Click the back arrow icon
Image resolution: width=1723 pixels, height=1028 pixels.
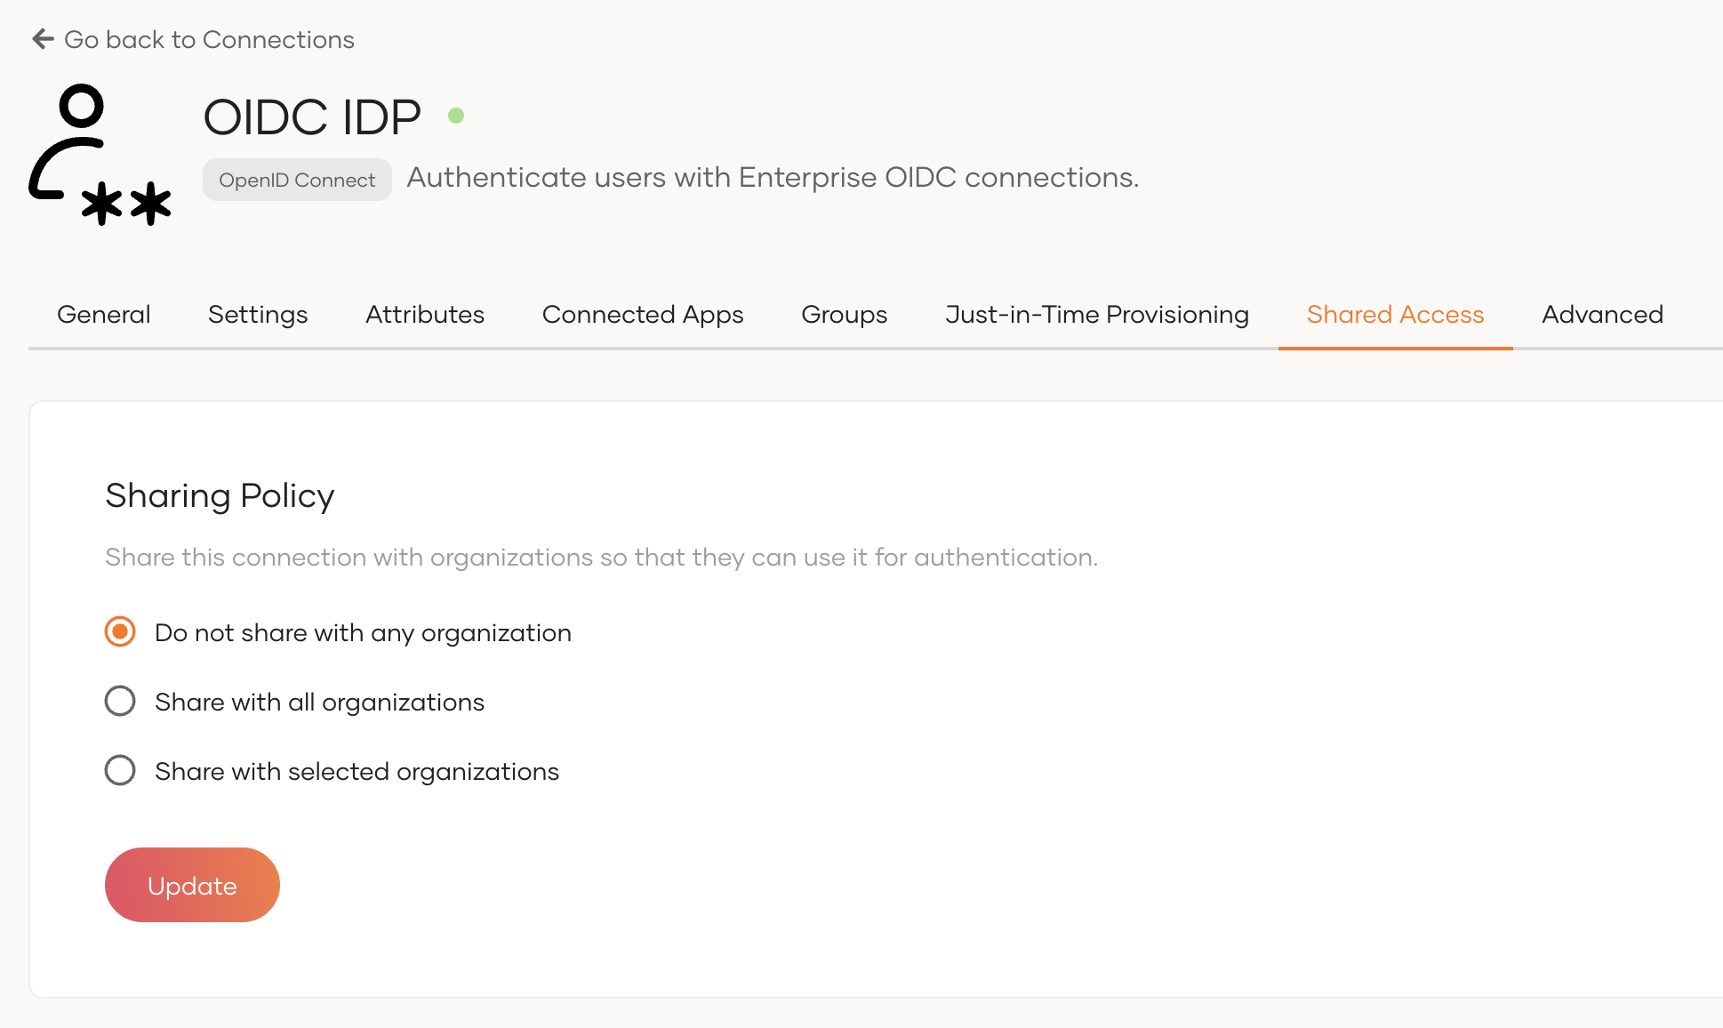[x=43, y=39]
